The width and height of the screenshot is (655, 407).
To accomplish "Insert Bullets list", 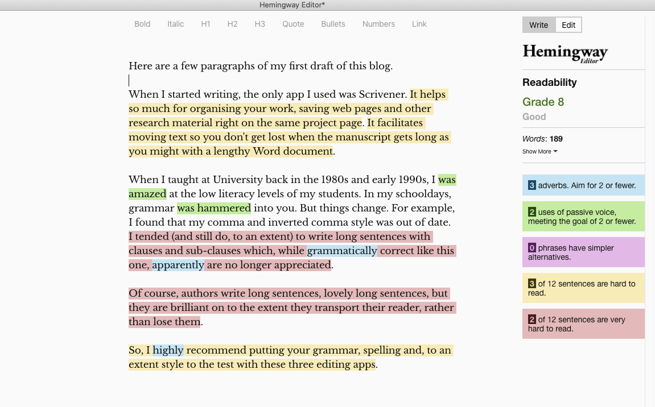I will pyautogui.click(x=333, y=24).
